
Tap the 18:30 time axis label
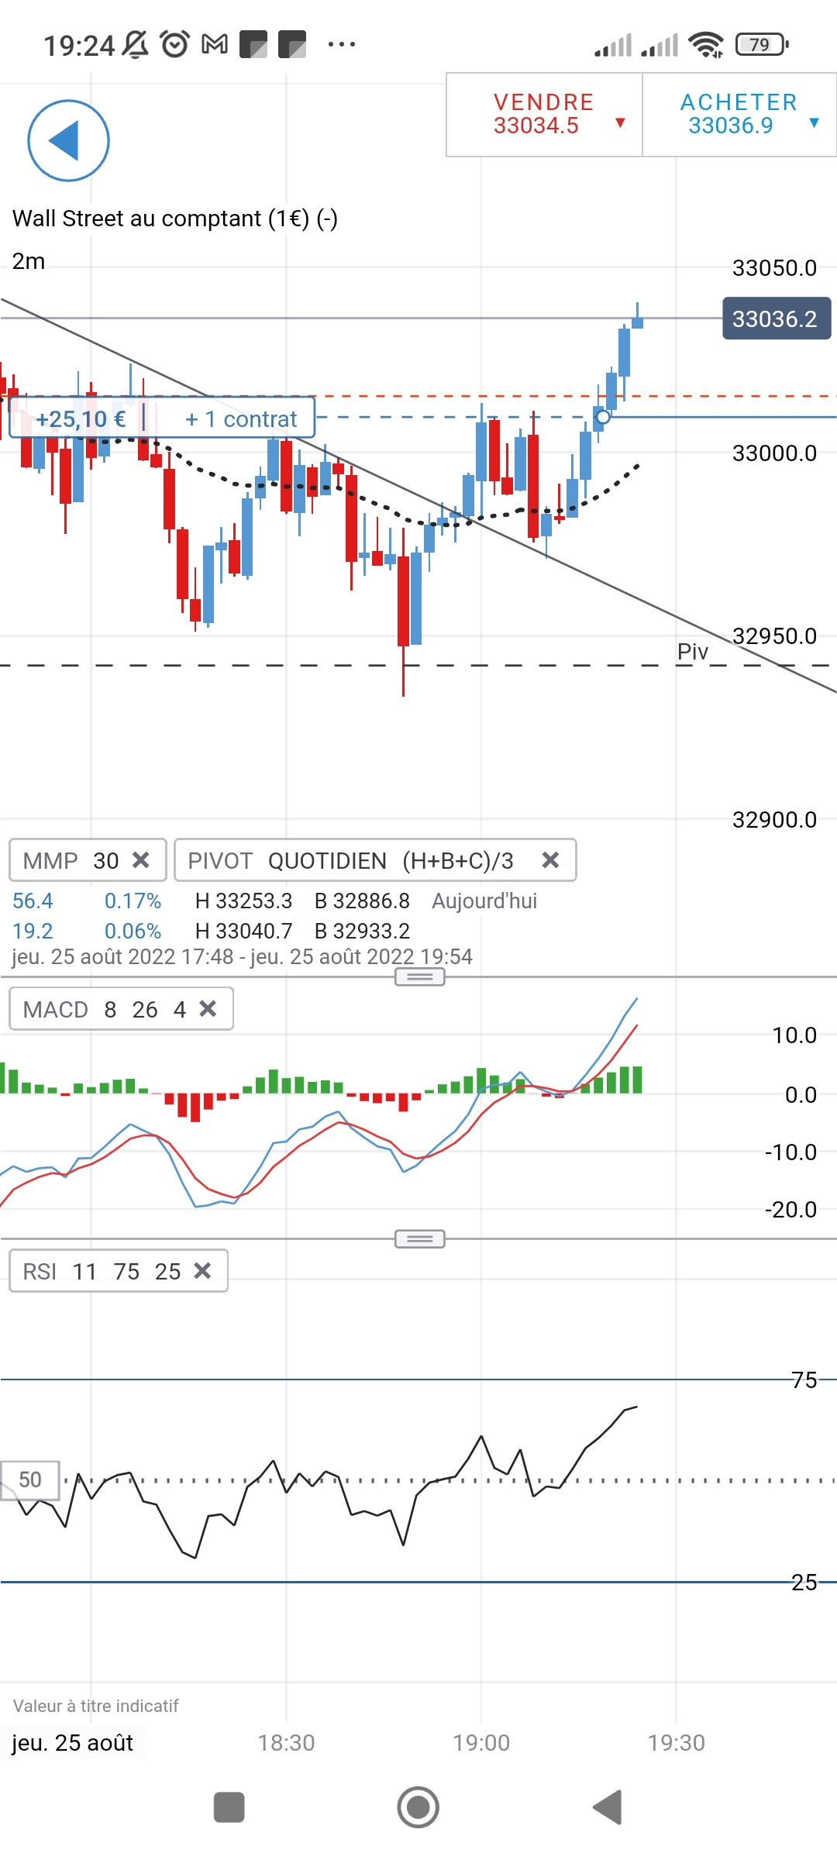(x=286, y=1743)
